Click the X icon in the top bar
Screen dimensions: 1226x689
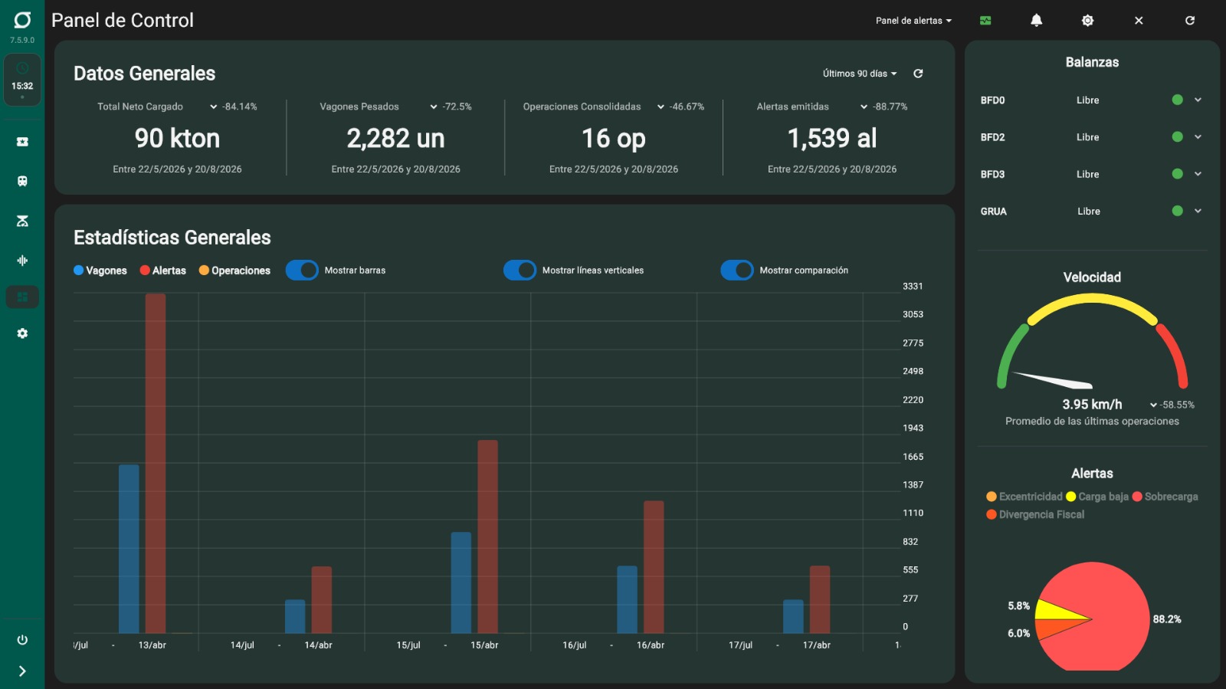pyautogui.click(x=1139, y=21)
